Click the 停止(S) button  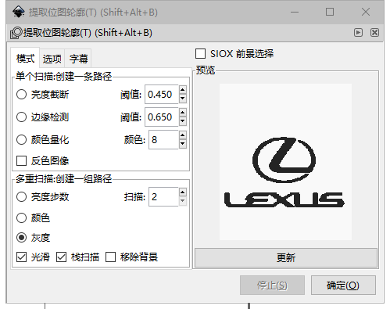click(x=272, y=286)
